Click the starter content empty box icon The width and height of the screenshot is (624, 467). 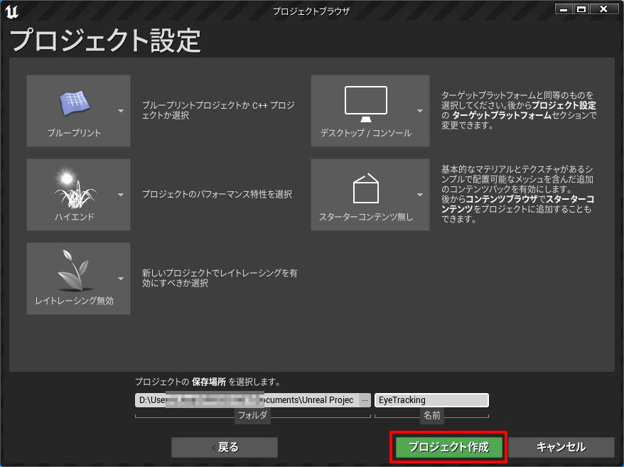[366, 188]
